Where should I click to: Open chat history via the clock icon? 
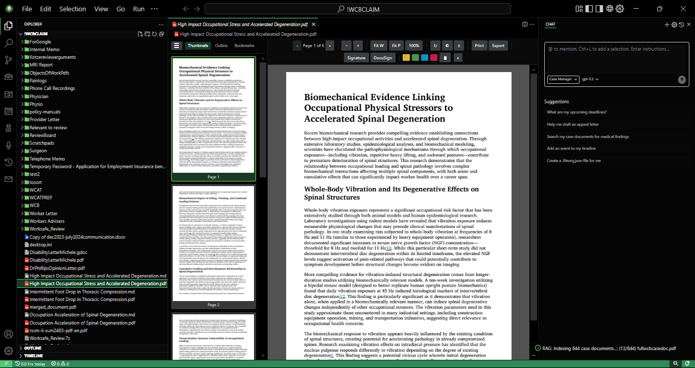click(x=682, y=25)
